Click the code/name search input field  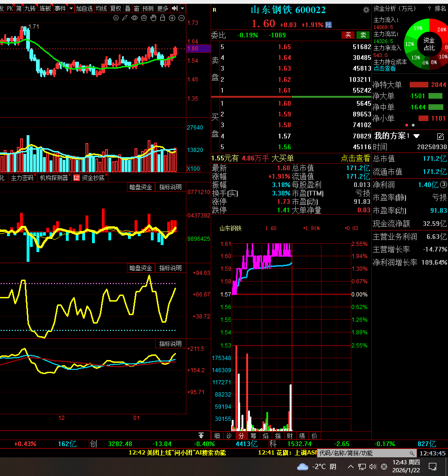[367, 453]
